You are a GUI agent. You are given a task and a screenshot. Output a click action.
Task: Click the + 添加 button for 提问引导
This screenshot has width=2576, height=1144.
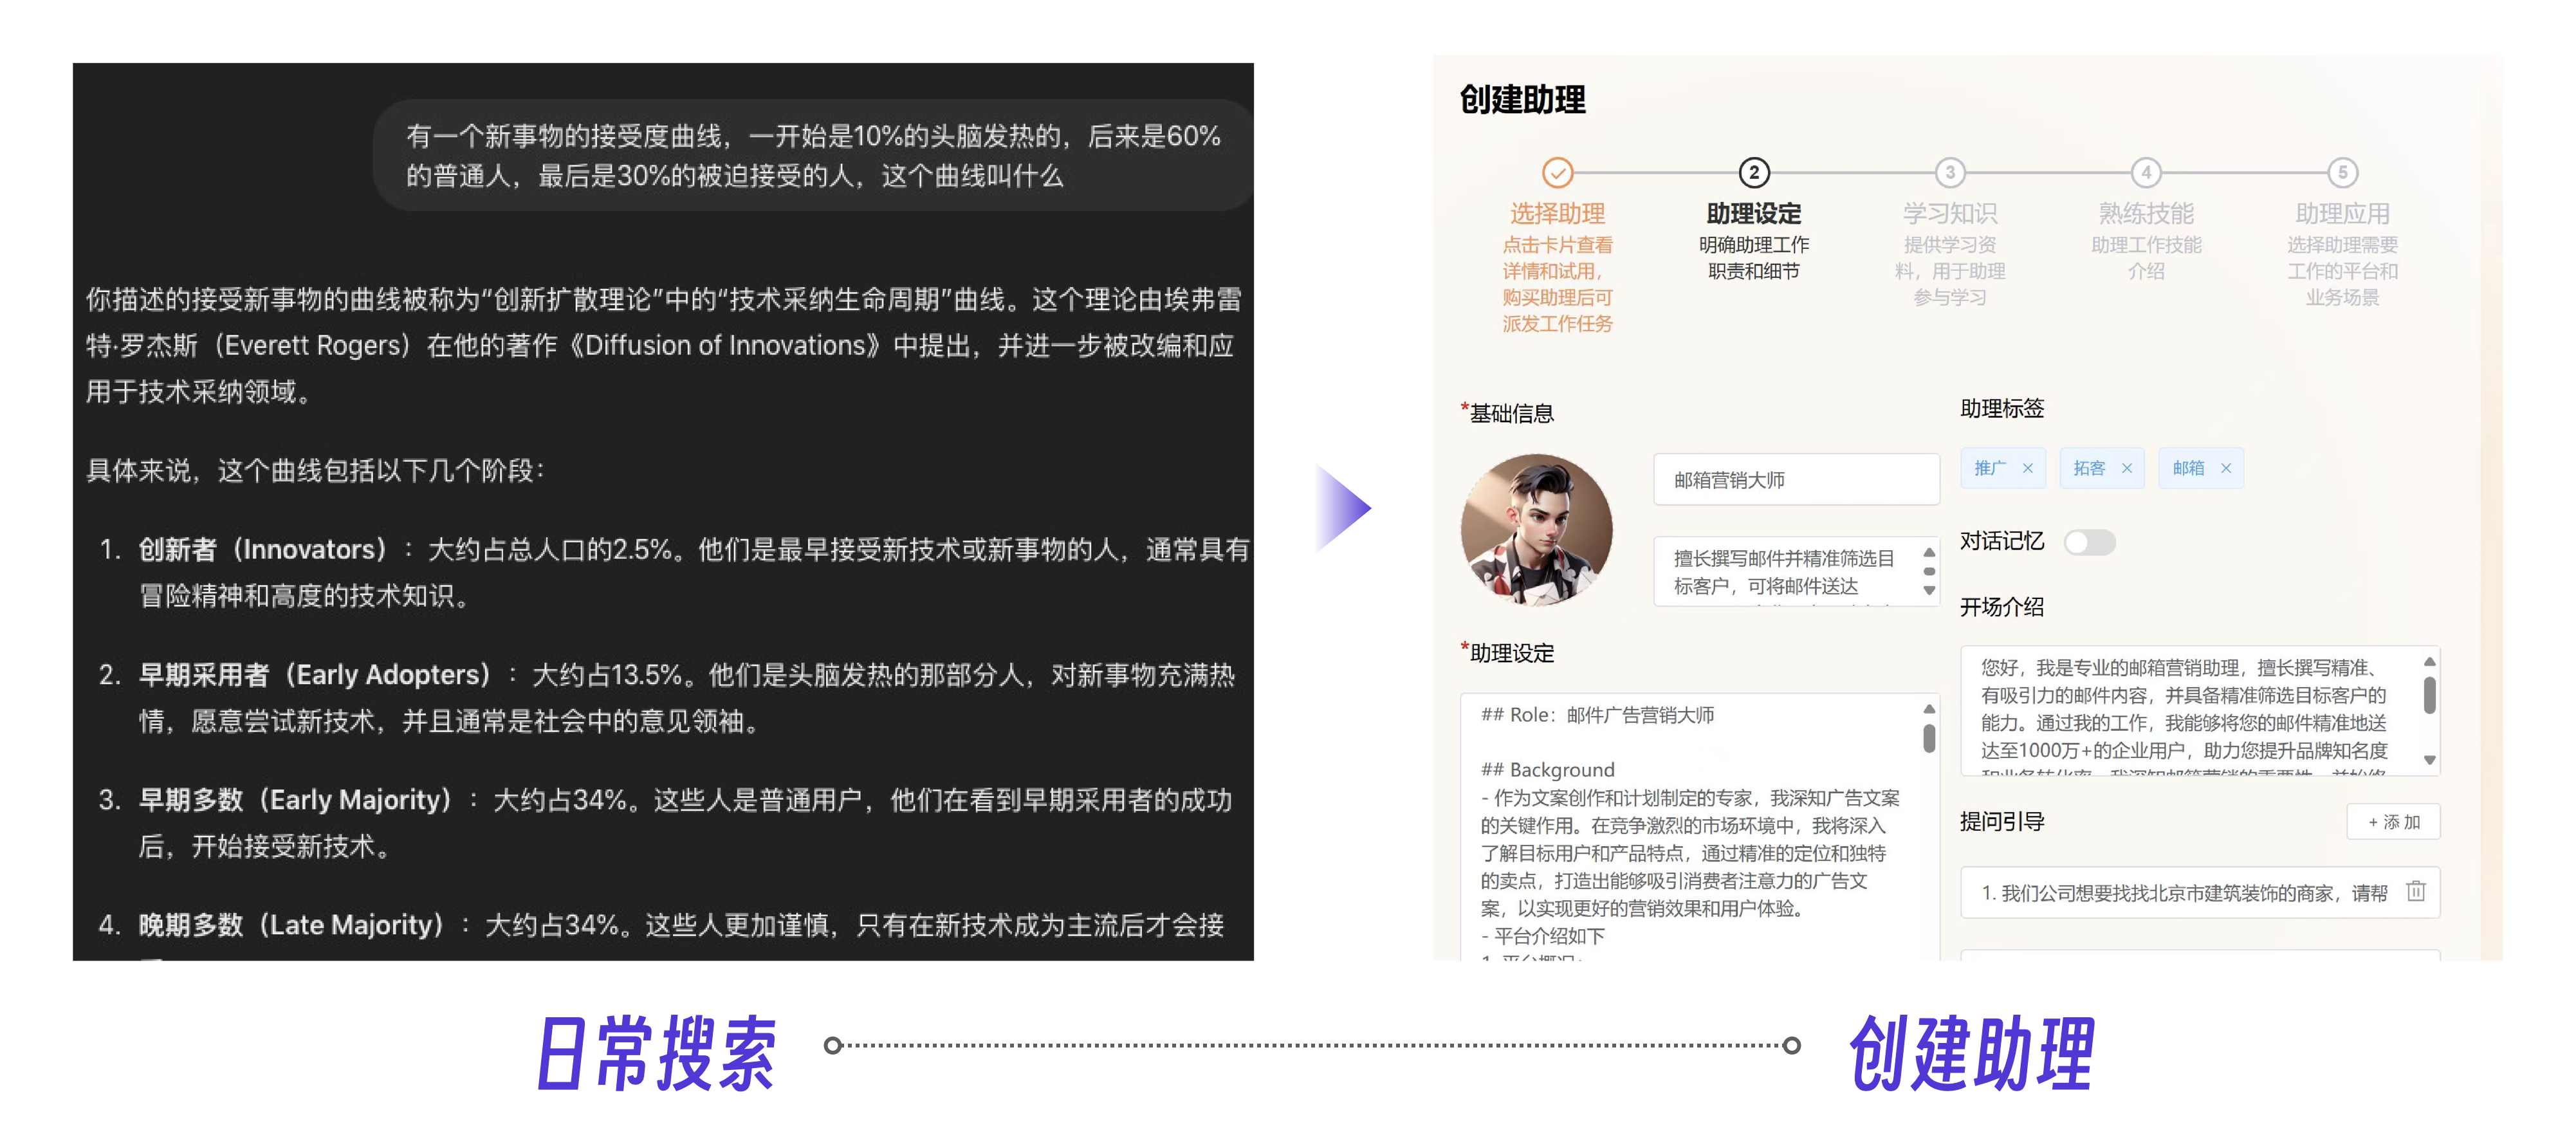2393,822
